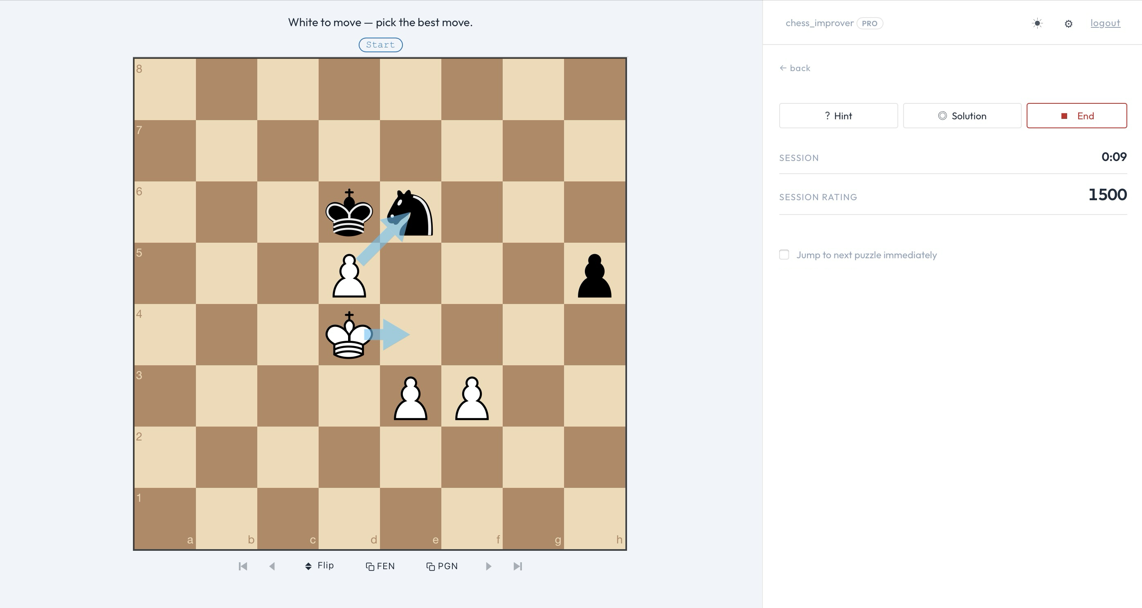Jump to first move navigation icon
Viewport: 1142px width, 608px height.
tap(243, 566)
